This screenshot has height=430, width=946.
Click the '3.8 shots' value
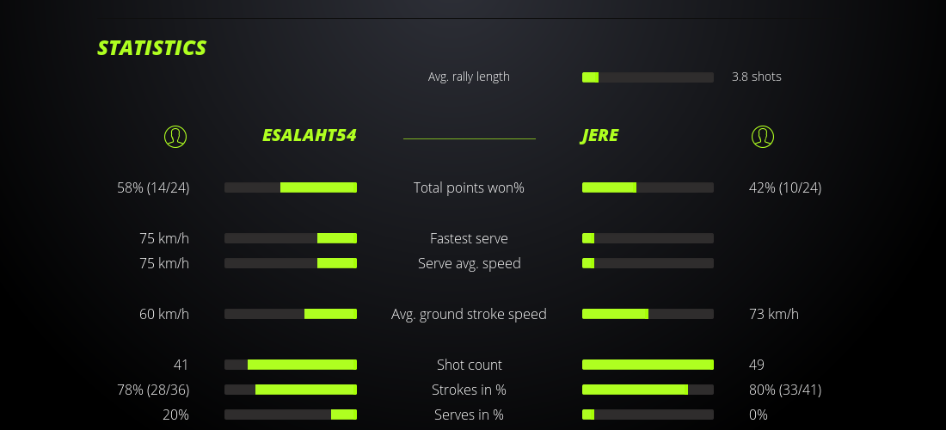point(756,77)
